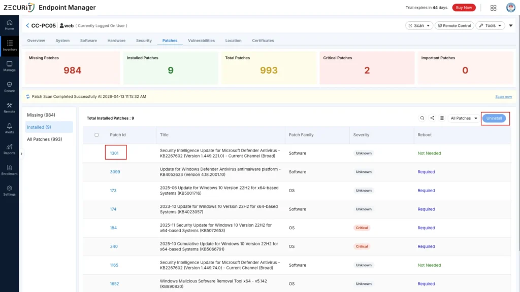Switch to the Overview tab
This screenshot has height=292, width=520.
pos(36,41)
